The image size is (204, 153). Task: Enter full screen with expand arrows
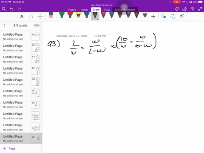200,9
